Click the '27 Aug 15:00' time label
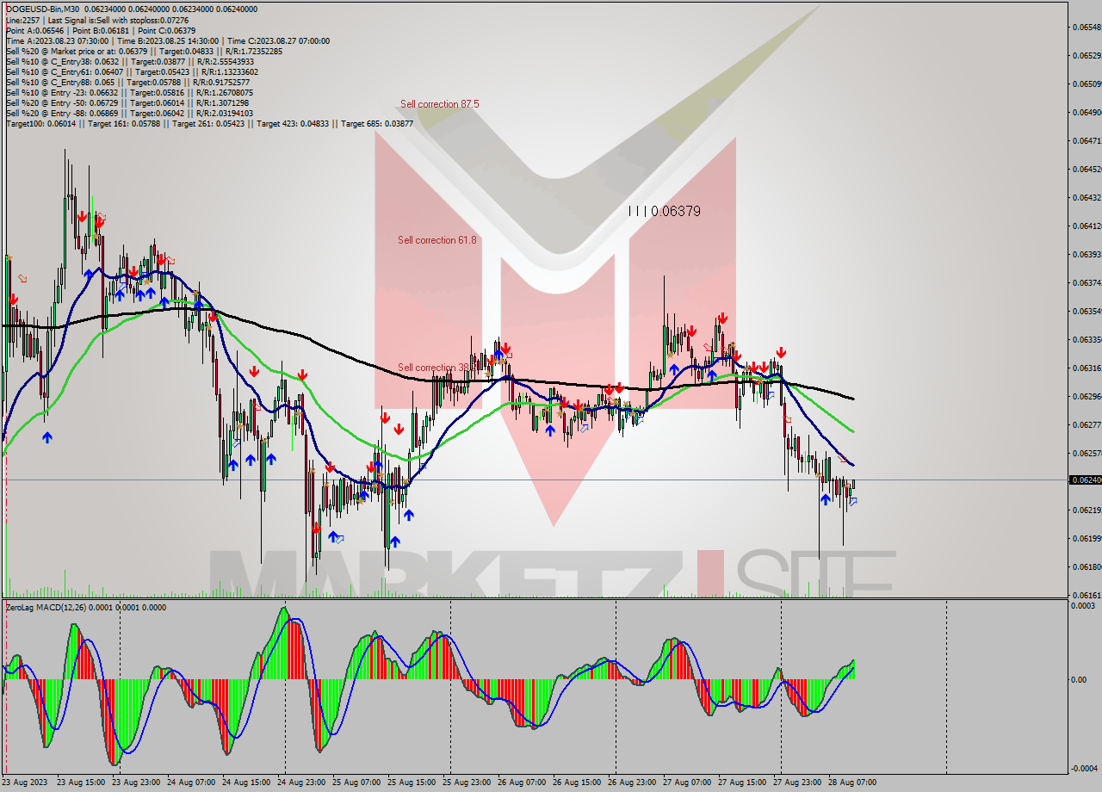1102x792 pixels. click(x=742, y=783)
